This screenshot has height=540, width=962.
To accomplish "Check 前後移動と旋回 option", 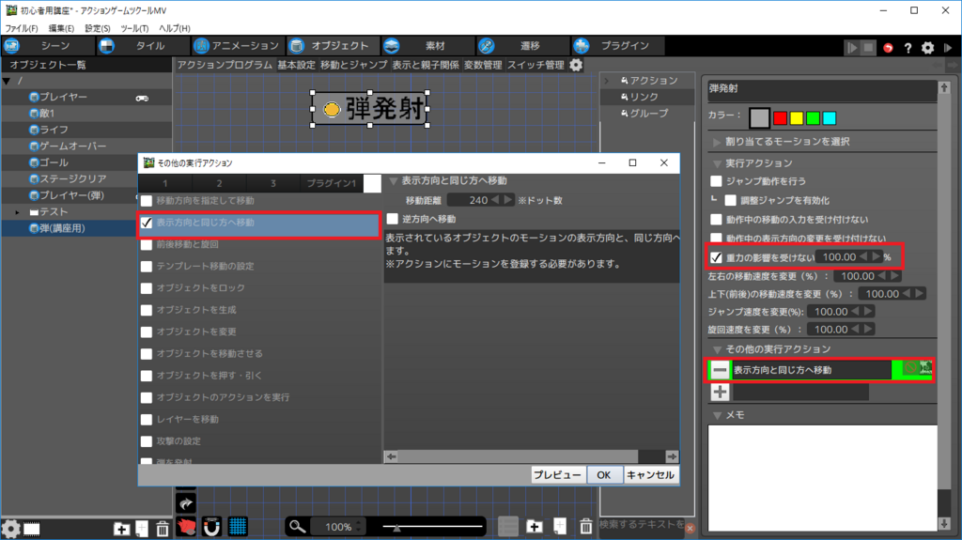I will coord(146,245).
